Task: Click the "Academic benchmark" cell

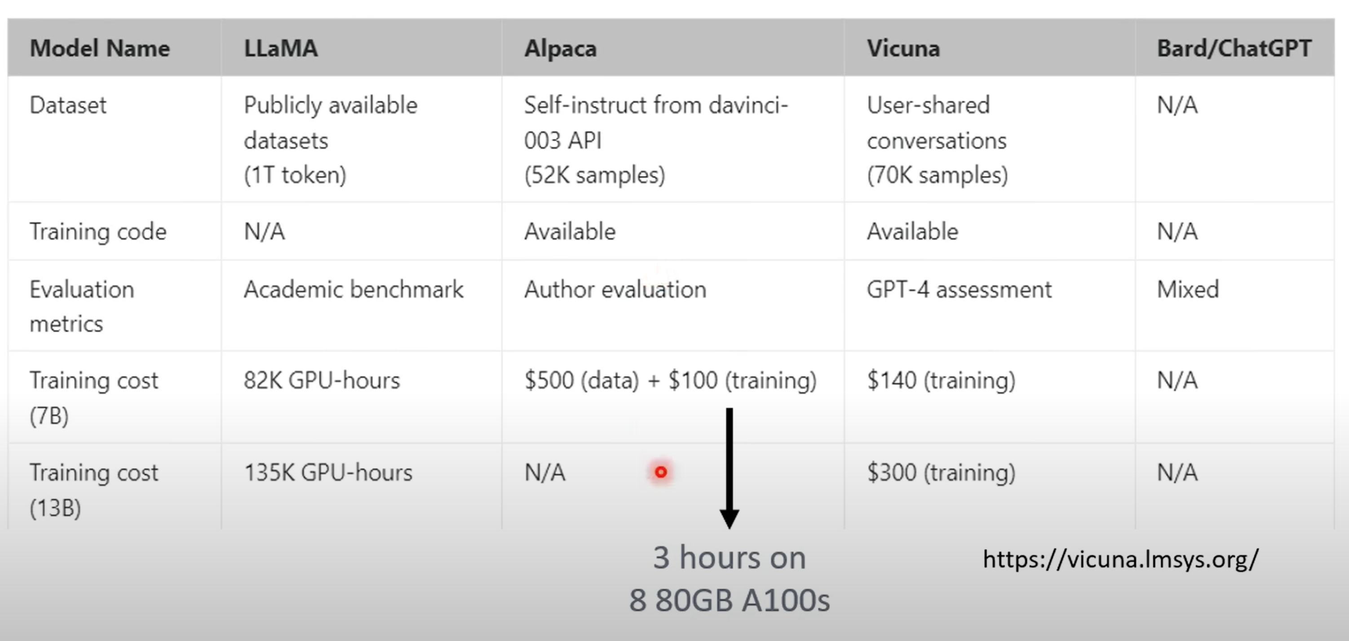Action: pos(354,290)
